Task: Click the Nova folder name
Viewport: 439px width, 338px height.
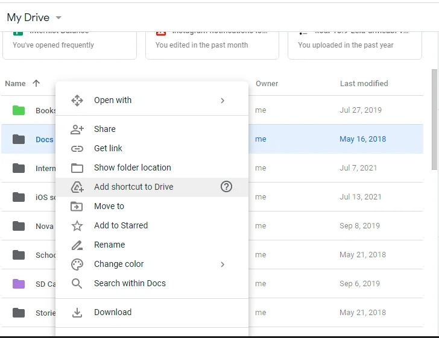Action: pyautogui.click(x=45, y=226)
